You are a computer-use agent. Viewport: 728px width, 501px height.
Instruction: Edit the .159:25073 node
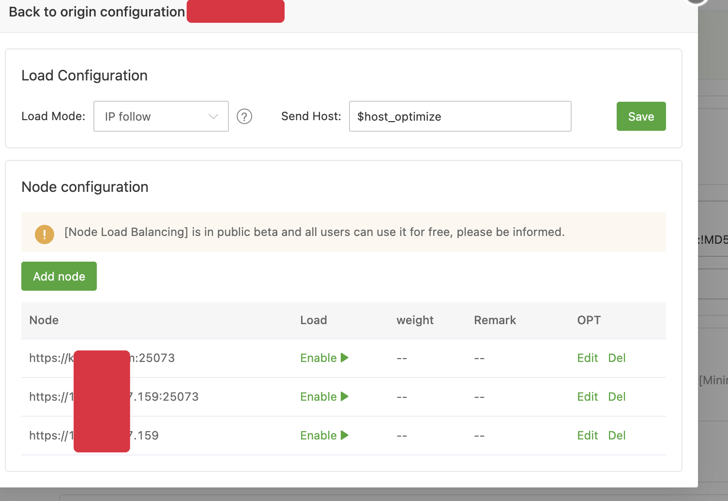(587, 397)
